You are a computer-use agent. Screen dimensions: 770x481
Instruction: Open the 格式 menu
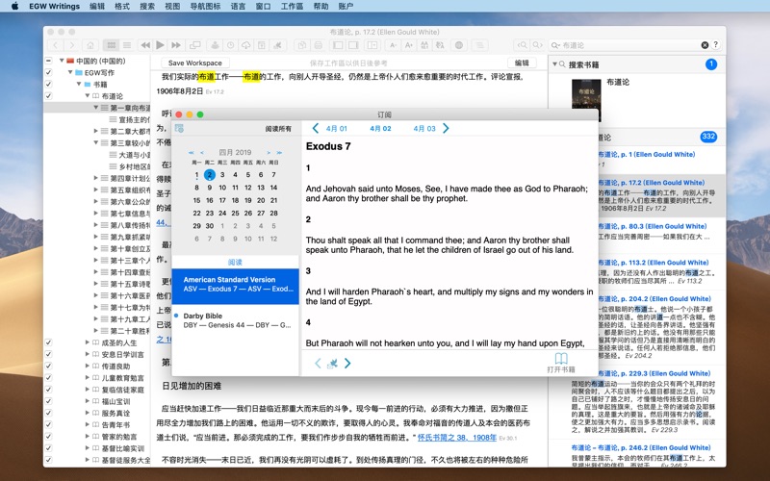(x=122, y=7)
